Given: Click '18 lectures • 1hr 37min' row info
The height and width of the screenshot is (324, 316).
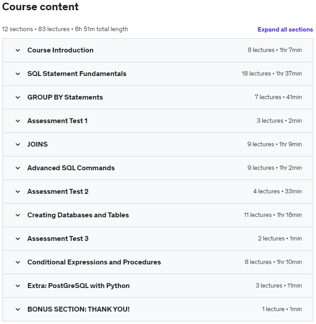Looking at the screenshot, I should [272, 74].
